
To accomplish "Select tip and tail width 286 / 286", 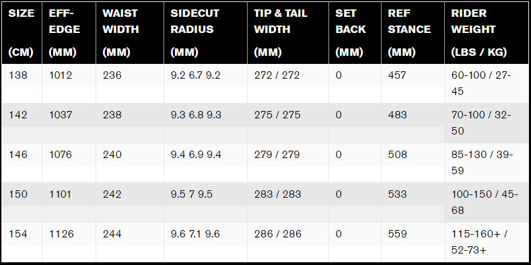I will pyautogui.click(x=277, y=234).
